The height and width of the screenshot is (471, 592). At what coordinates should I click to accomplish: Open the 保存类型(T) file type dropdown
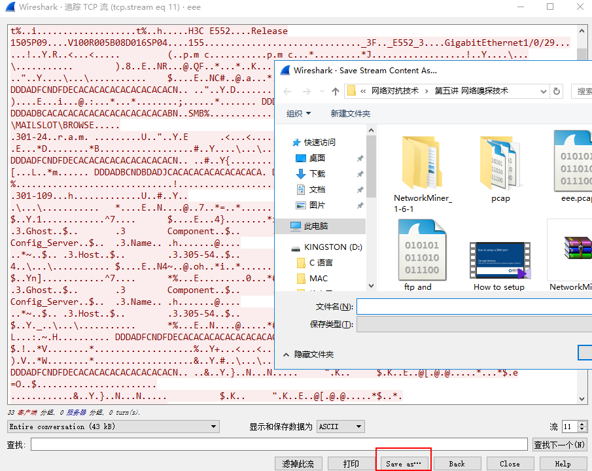coord(474,324)
